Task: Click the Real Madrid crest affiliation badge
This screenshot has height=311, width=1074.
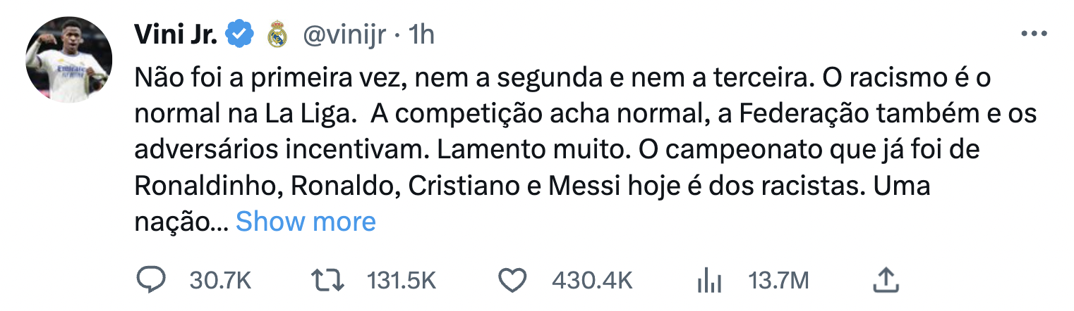Action: (277, 35)
